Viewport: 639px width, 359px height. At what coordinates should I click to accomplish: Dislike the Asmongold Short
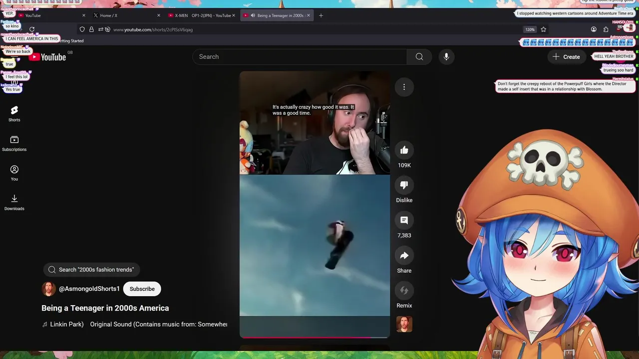point(404,185)
